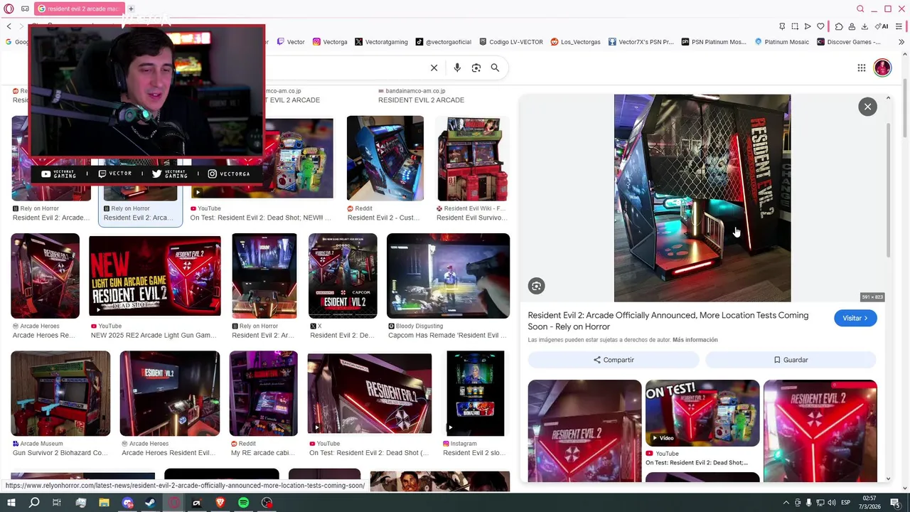Open the Windows notification center

click(895, 503)
